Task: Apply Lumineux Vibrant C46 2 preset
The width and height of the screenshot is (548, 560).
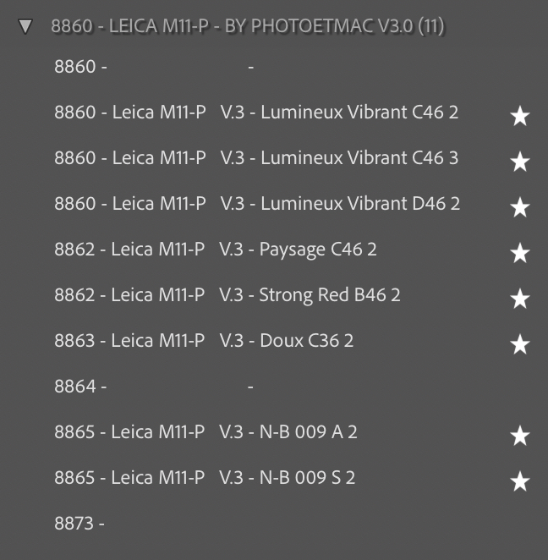Action: point(256,112)
